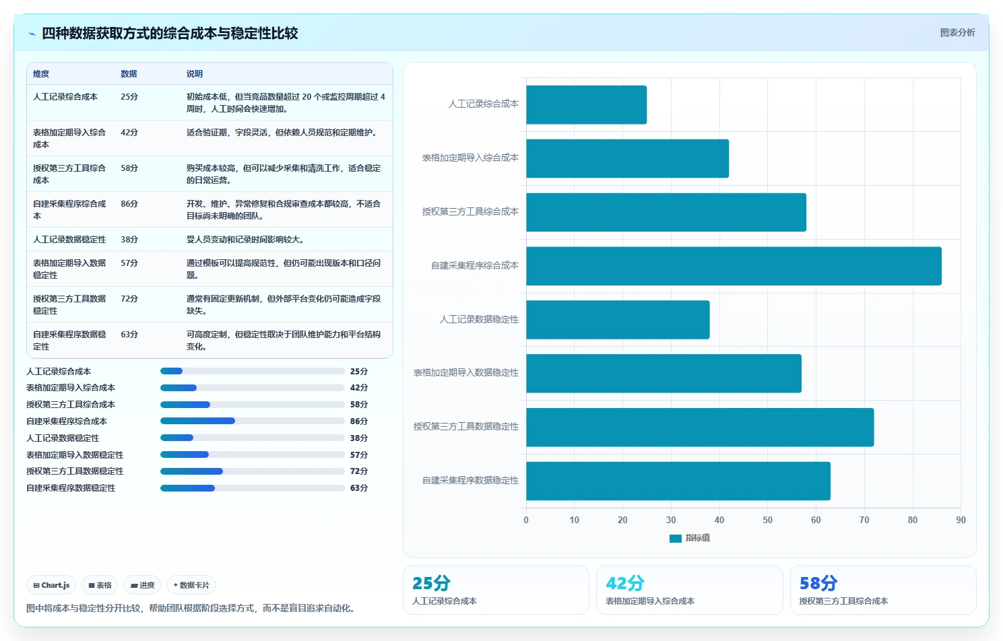Click the x-axis tick label 50
This screenshot has width=1003, height=641.
[x=768, y=520]
